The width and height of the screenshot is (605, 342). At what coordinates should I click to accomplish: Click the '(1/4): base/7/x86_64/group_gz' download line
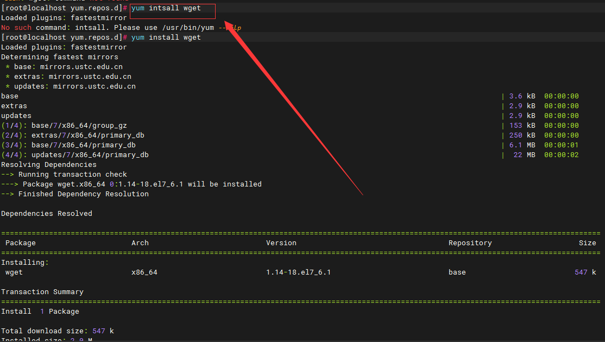64,126
